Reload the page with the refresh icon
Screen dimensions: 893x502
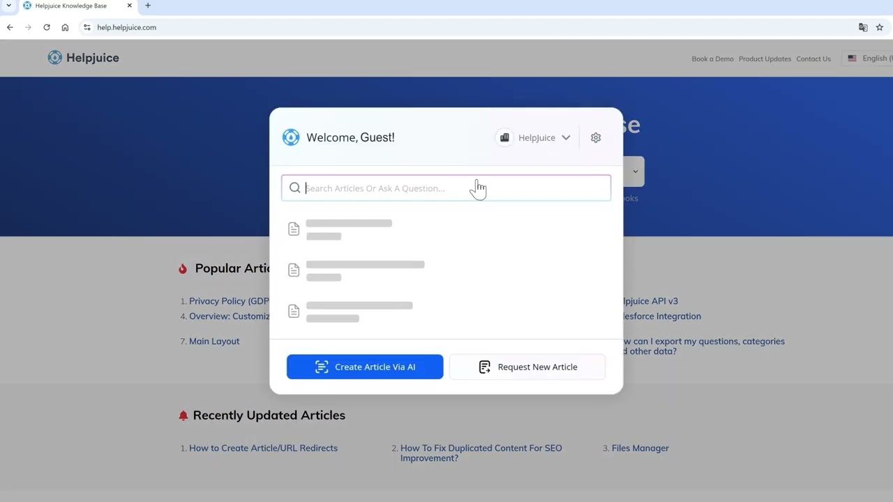(47, 27)
